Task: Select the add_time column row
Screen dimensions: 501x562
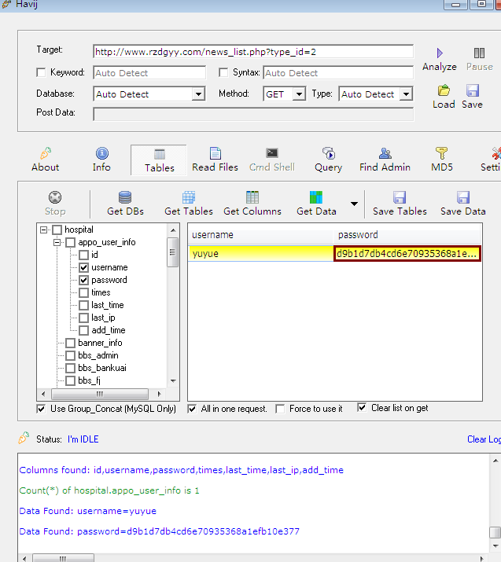Action: [x=109, y=330]
